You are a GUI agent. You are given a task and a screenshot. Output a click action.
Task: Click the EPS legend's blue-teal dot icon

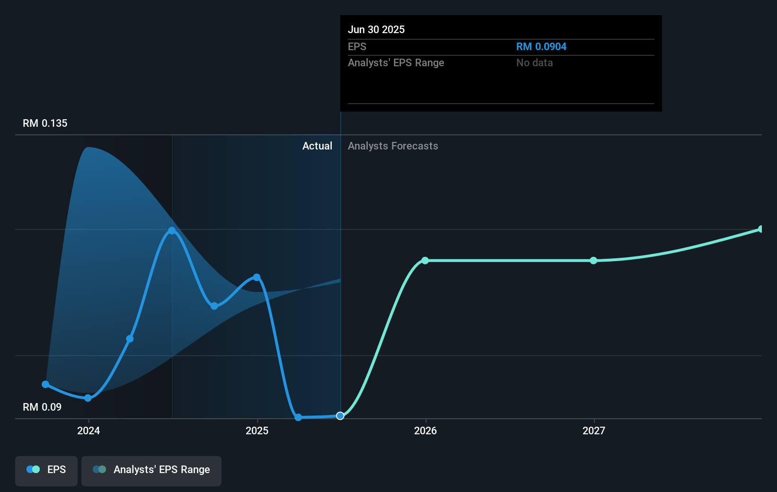pos(33,469)
